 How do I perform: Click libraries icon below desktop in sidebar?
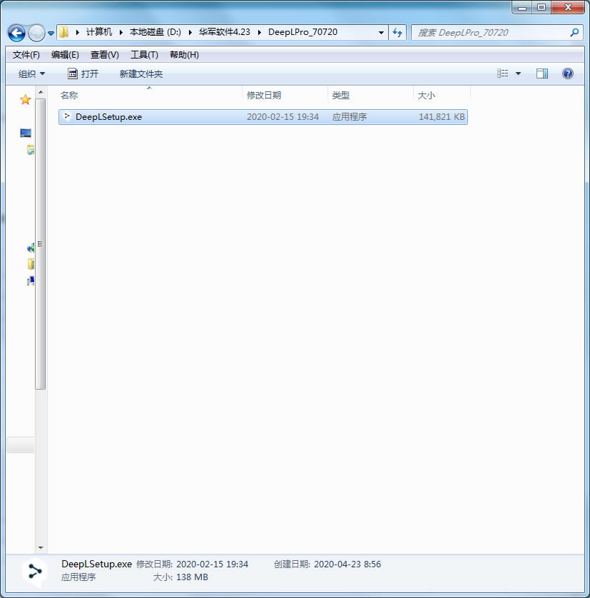pyautogui.click(x=31, y=150)
